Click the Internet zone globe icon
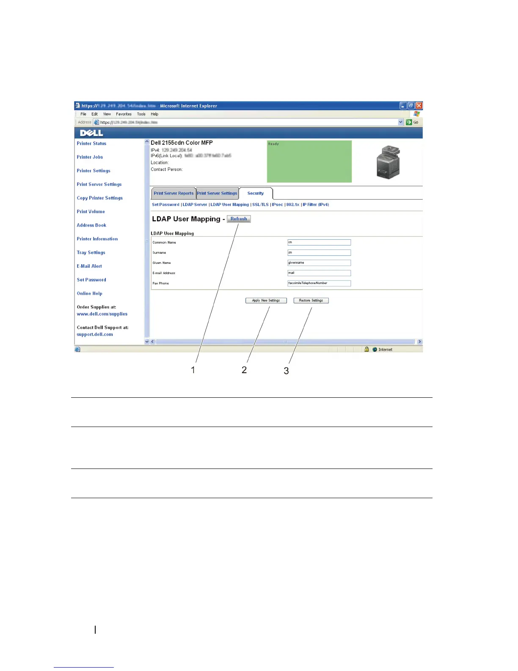The image size is (518, 671). (375, 349)
